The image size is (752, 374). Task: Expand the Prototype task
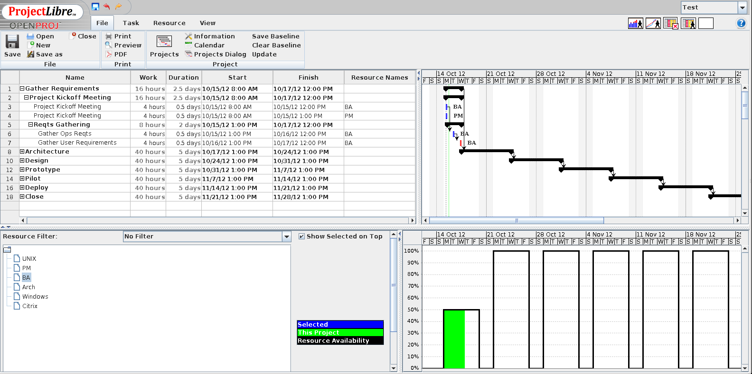pos(22,169)
